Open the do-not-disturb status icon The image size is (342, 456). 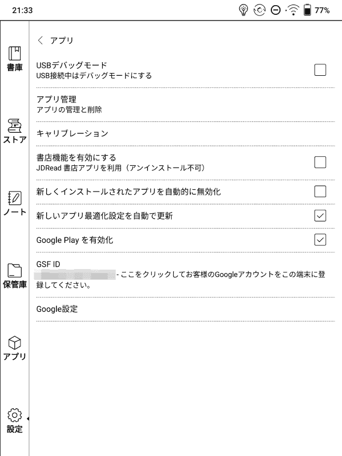(276, 9)
